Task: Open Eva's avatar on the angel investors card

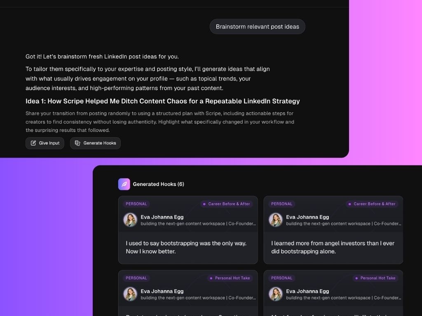Action: 276,220
